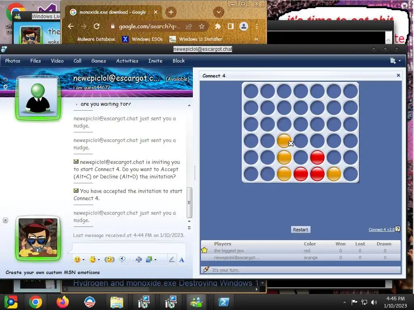The width and height of the screenshot is (414, 310).
Task: Click the volume icon in system tray
Action: [374, 302]
